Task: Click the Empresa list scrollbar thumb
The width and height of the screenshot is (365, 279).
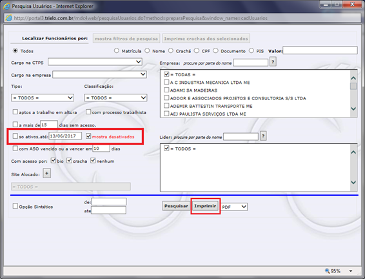Action: tap(353, 87)
